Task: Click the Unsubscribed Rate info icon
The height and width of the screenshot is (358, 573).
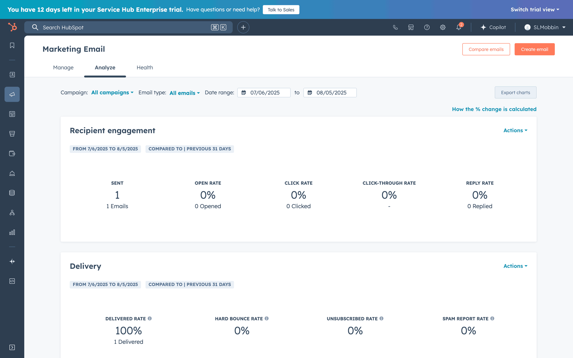Action: 381,318
